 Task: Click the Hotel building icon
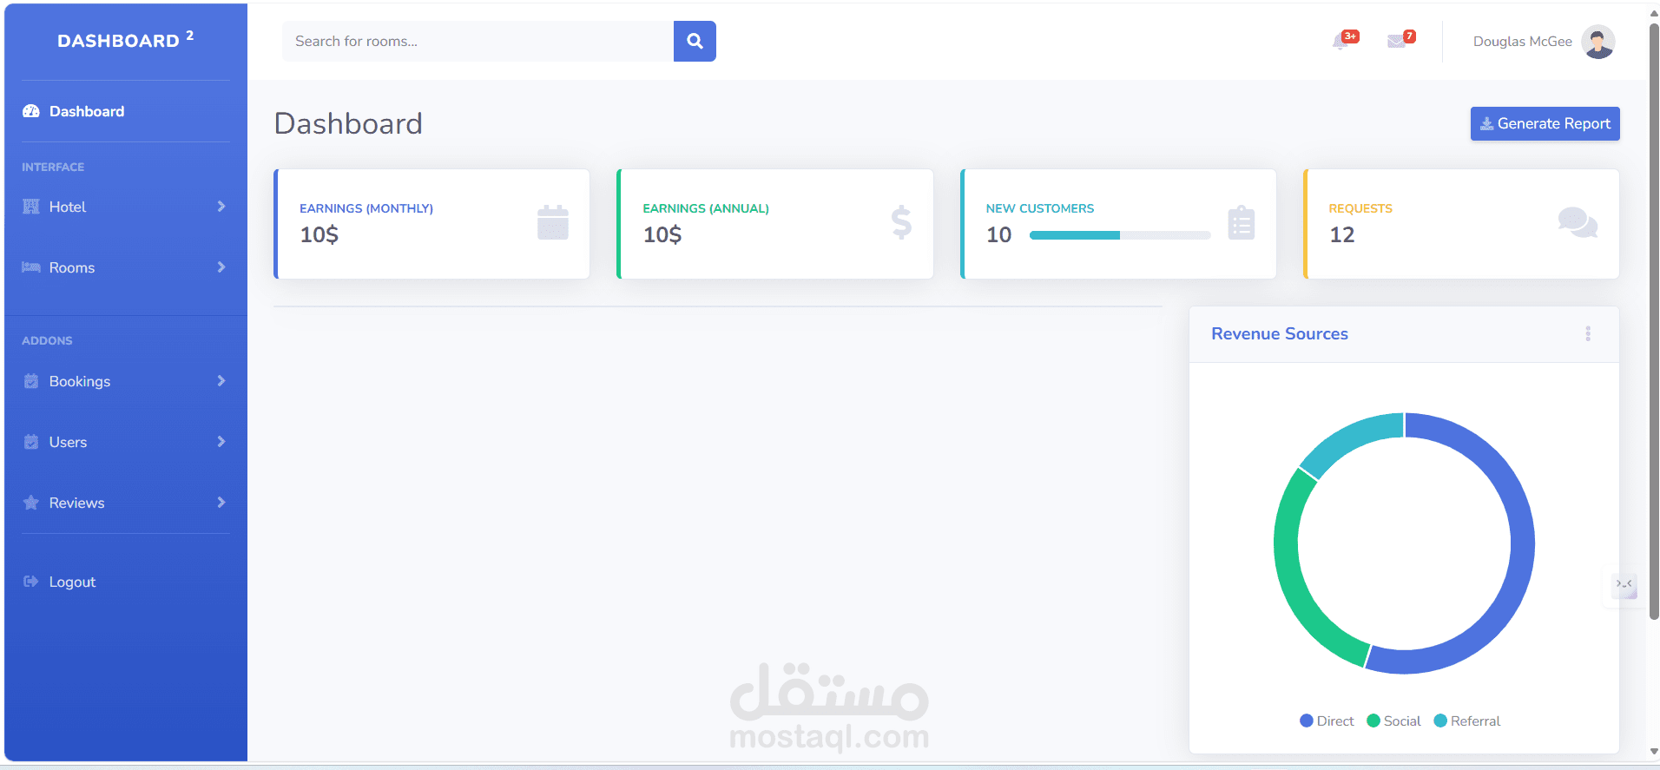[31, 207]
